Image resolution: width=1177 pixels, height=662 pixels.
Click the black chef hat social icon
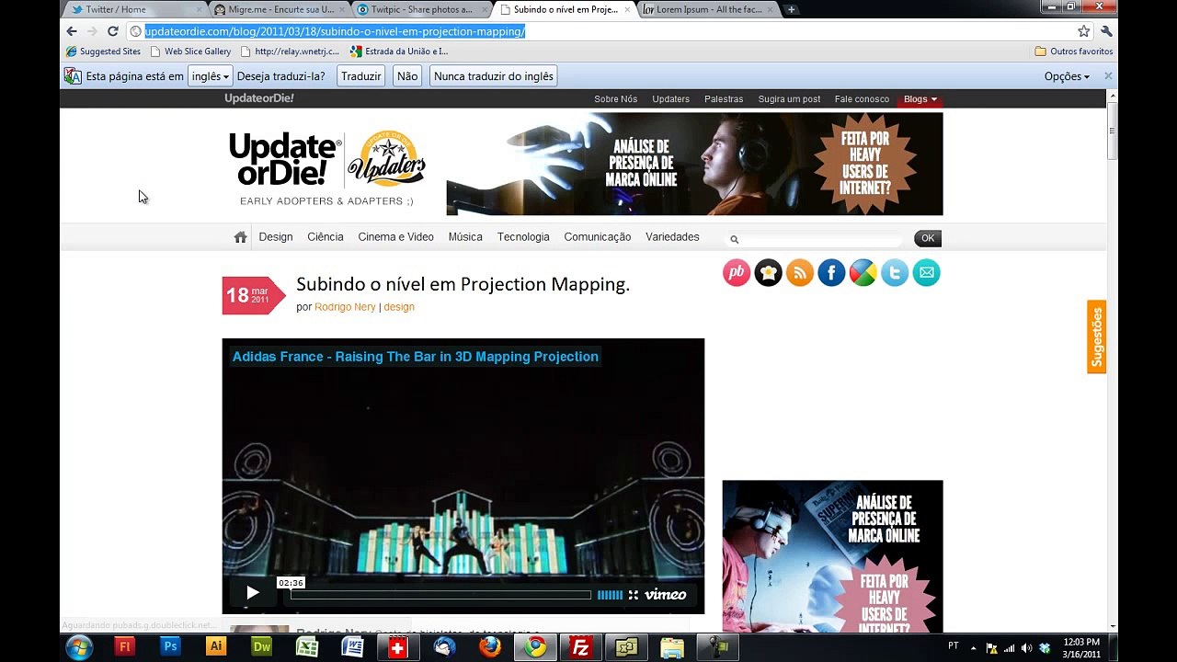768,272
